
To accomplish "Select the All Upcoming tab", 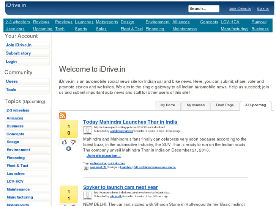I will click(x=255, y=105).
